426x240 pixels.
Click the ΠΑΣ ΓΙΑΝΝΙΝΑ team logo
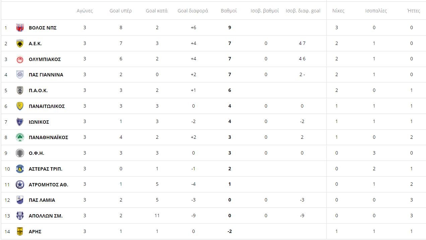coord(20,75)
